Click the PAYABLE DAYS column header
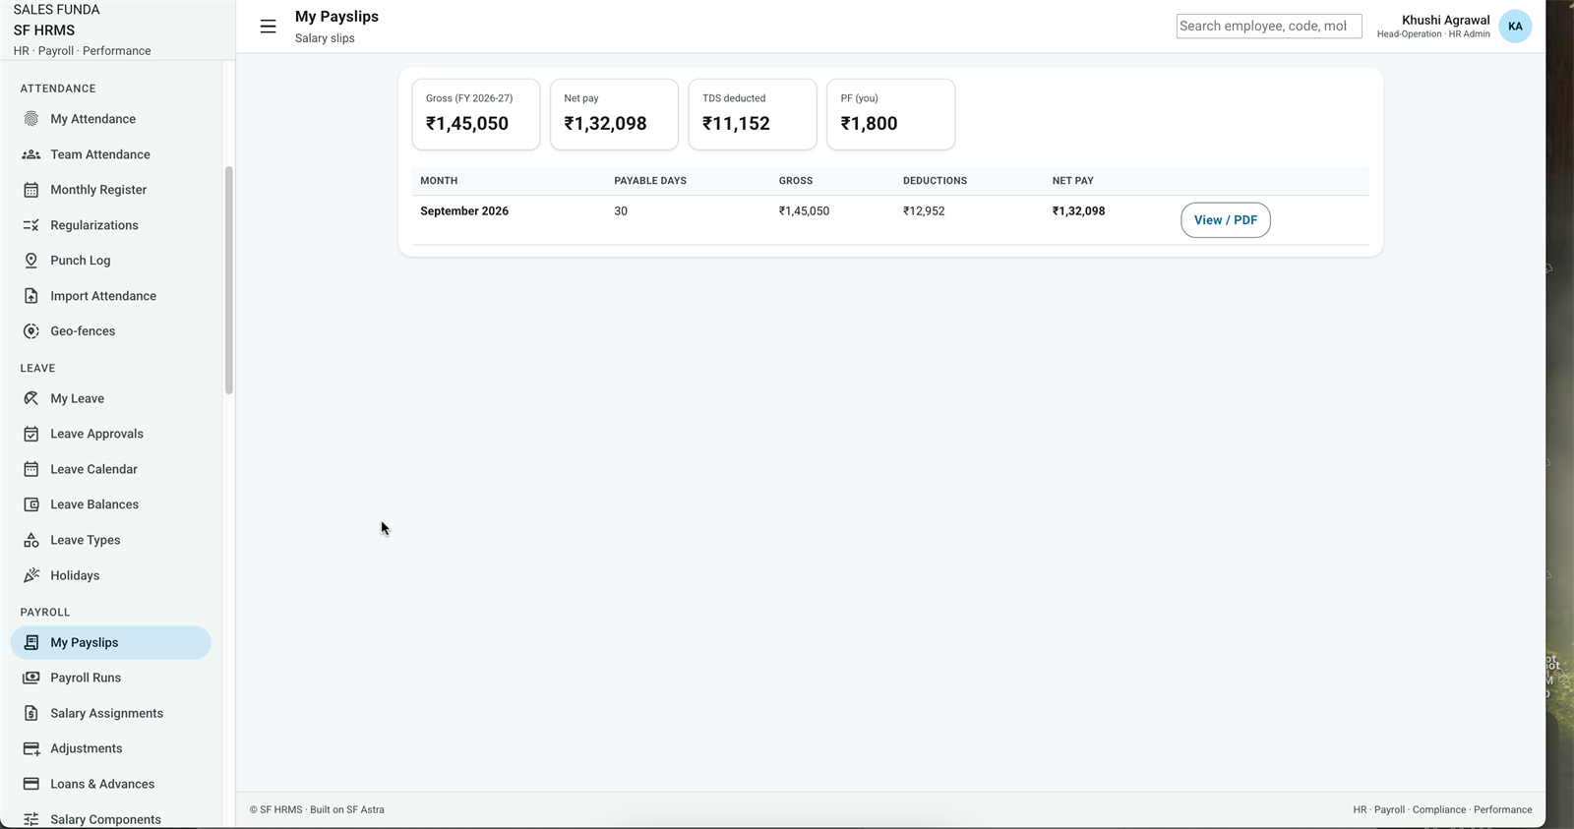The width and height of the screenshot is (1574, 829). tap(650, 181)
